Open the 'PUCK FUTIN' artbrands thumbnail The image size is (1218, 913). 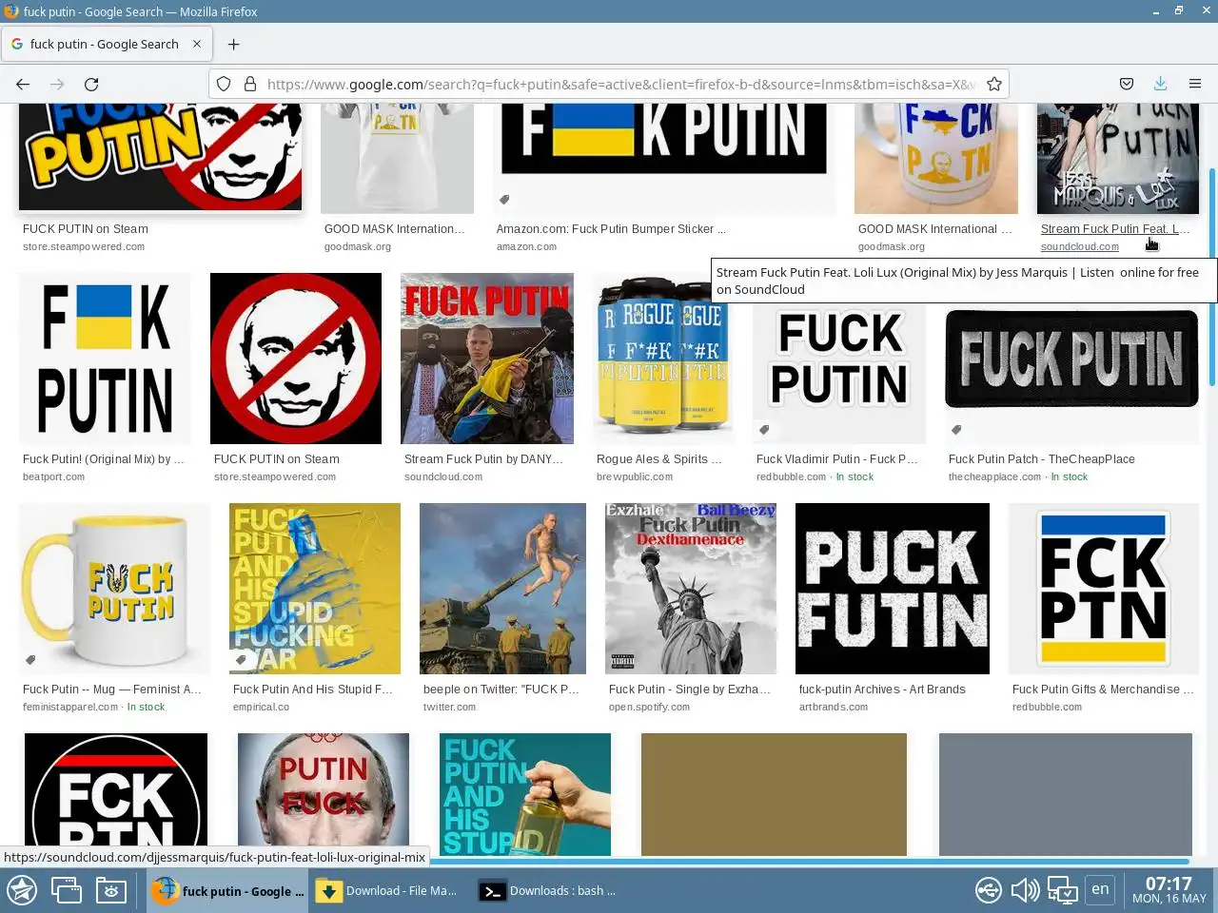(x=893, y=589)
